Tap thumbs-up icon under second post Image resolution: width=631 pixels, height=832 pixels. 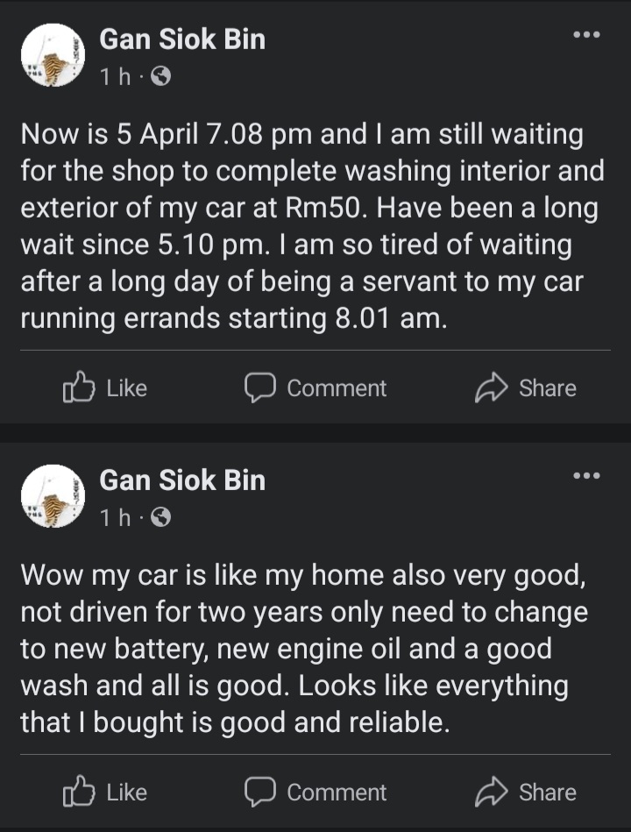[x=79, y=792]
